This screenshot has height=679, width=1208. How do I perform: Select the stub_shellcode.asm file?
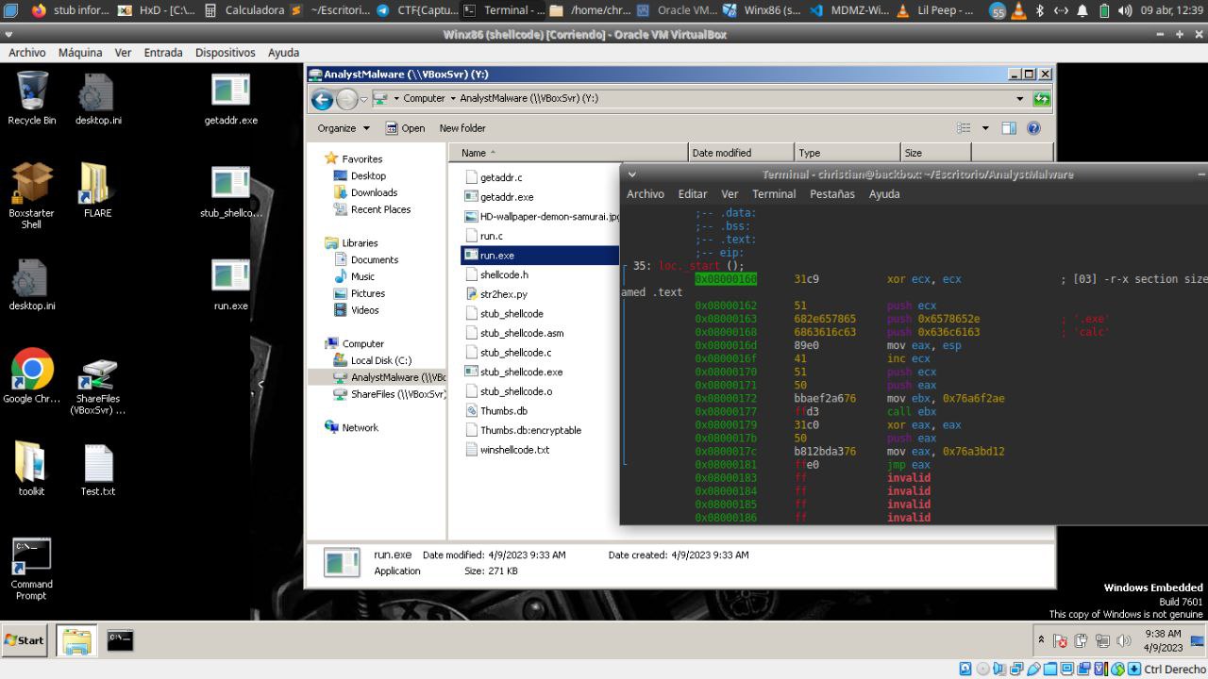coord(521,333)
